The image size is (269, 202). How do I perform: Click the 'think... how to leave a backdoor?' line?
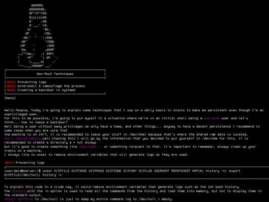pyautogui.click(x=36, y=123)
